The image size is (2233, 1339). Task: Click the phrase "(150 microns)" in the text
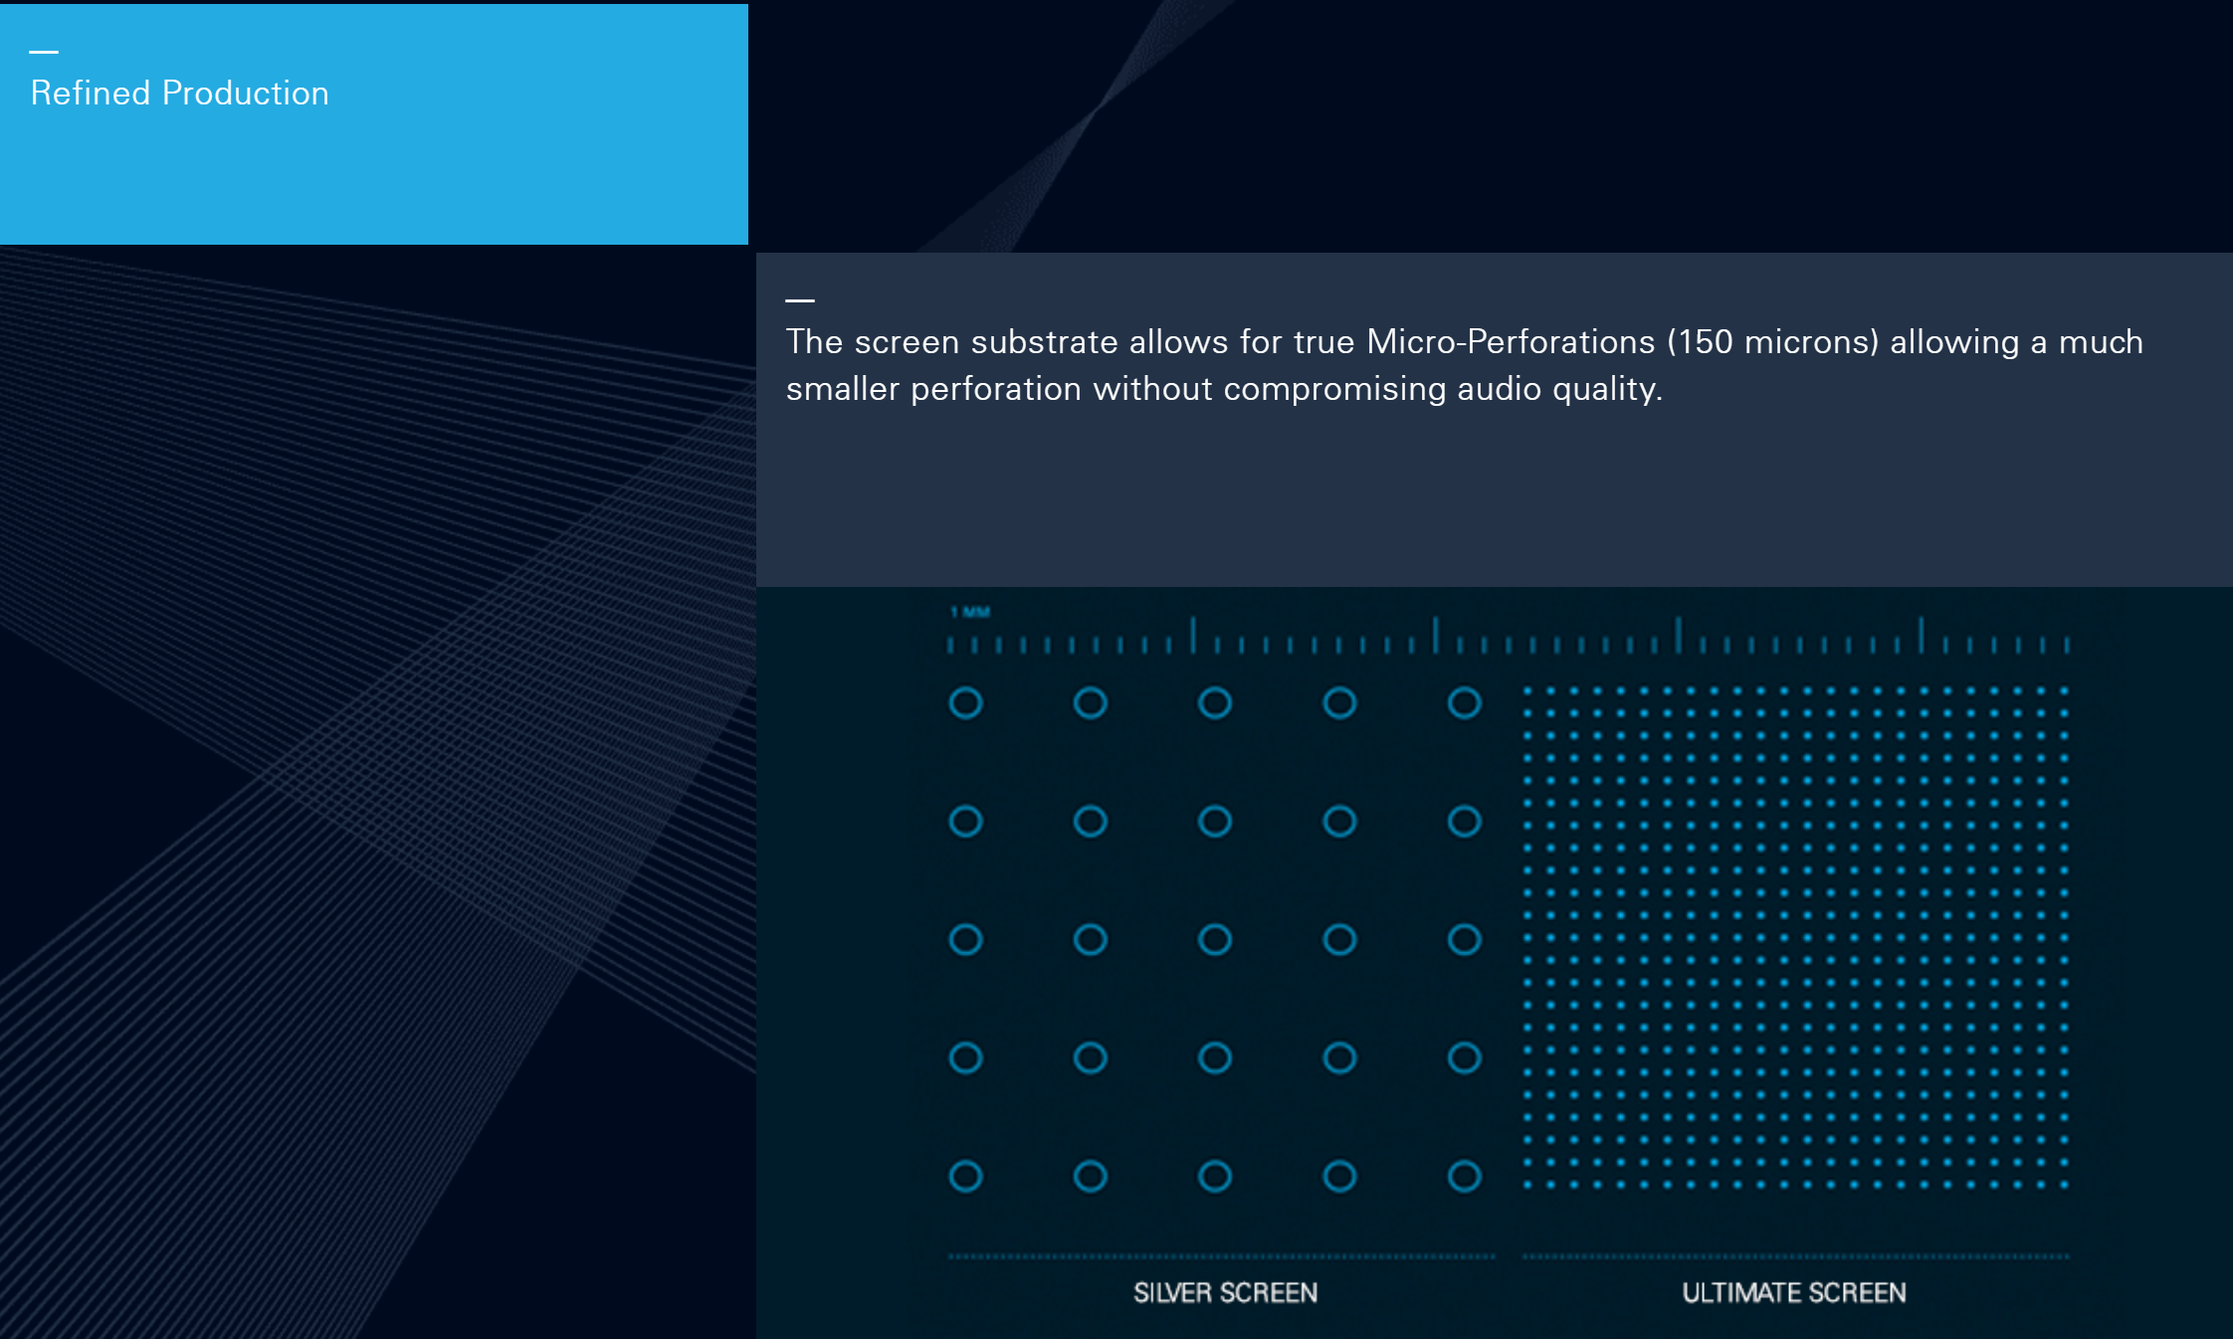click(x=1772, y=342)
